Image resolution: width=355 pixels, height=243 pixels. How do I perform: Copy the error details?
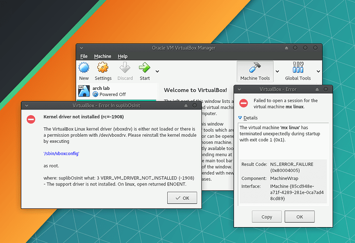[x=267, y=217]
